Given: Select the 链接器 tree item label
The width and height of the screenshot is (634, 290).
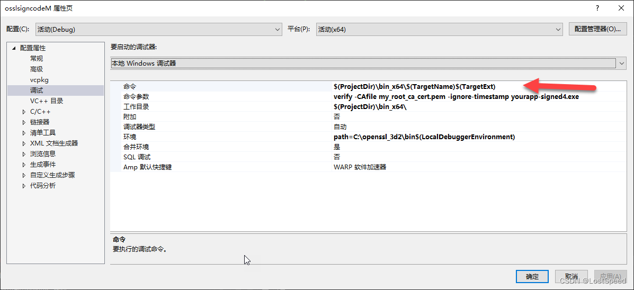Looking at the screenshot, I should pyautogui.click(x=40, y=122).
